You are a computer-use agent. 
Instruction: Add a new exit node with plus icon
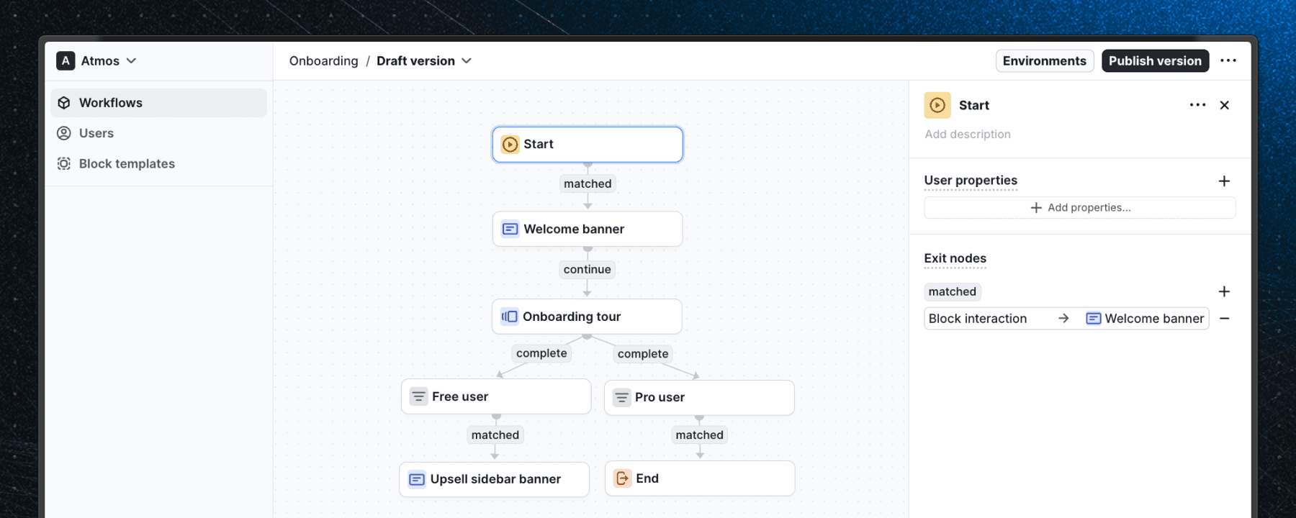pyautogui.click(x=1224, y=291)
